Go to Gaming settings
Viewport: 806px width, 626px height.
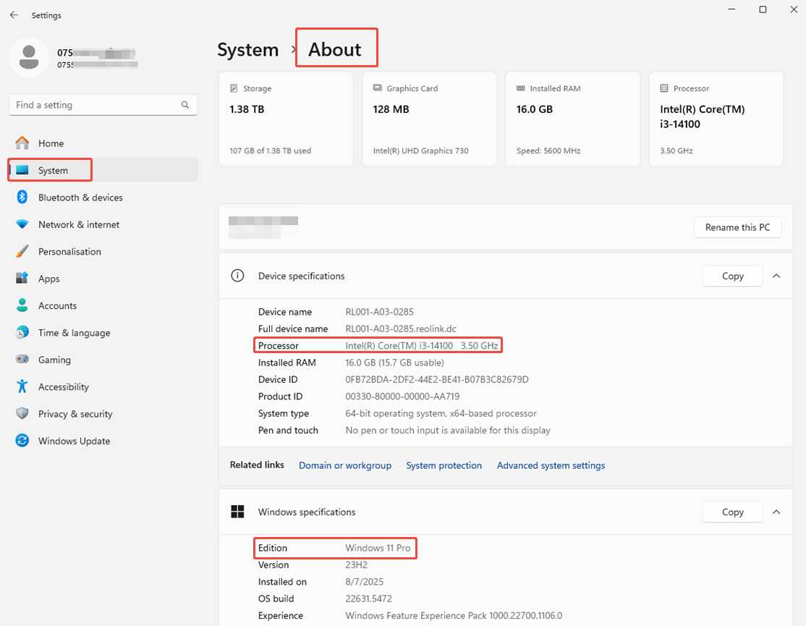coord(103,360)
